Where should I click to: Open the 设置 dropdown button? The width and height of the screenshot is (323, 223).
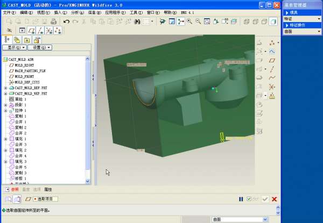pos(40,47)
